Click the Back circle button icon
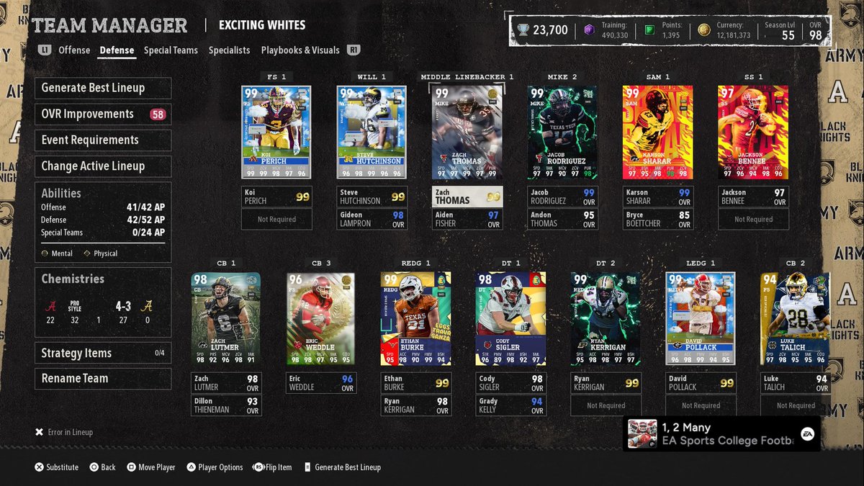The width and height of the screenshot is (864, 486). tap(94, 467)
